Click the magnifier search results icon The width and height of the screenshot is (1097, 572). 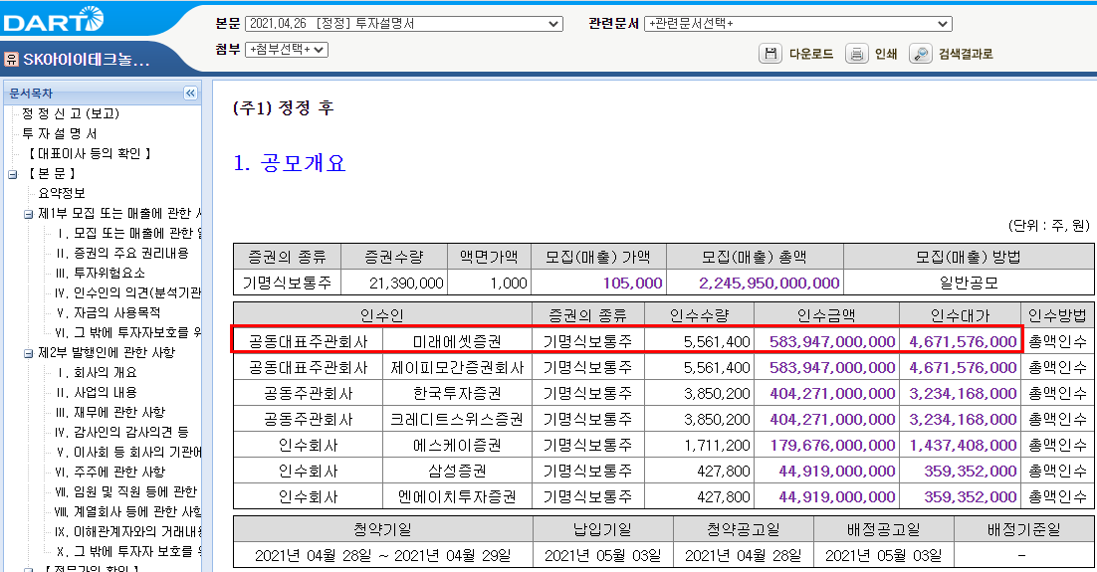[x=921, y=53]
